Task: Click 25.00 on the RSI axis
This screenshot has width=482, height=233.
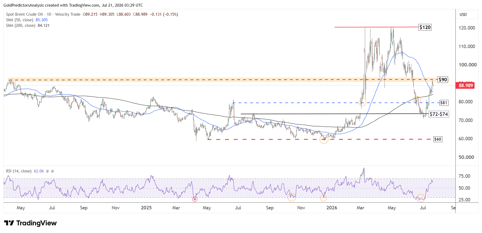Action: point(464,200)
